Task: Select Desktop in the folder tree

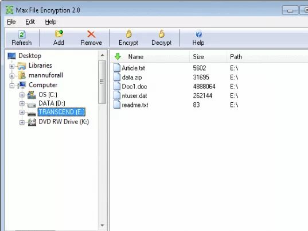Action: point(30,56)
